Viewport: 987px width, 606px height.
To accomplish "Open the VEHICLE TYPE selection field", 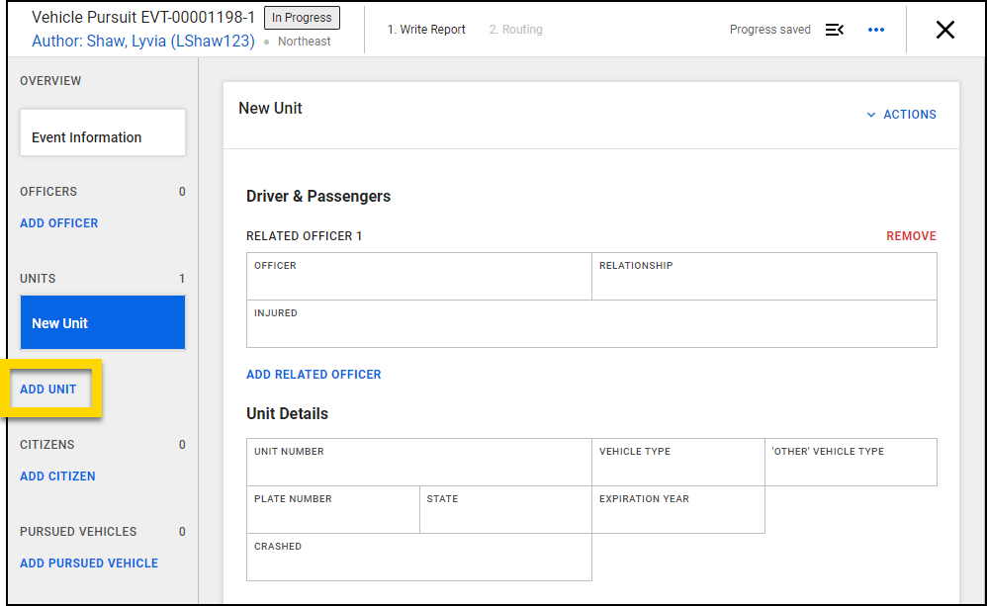I will 677,465.
